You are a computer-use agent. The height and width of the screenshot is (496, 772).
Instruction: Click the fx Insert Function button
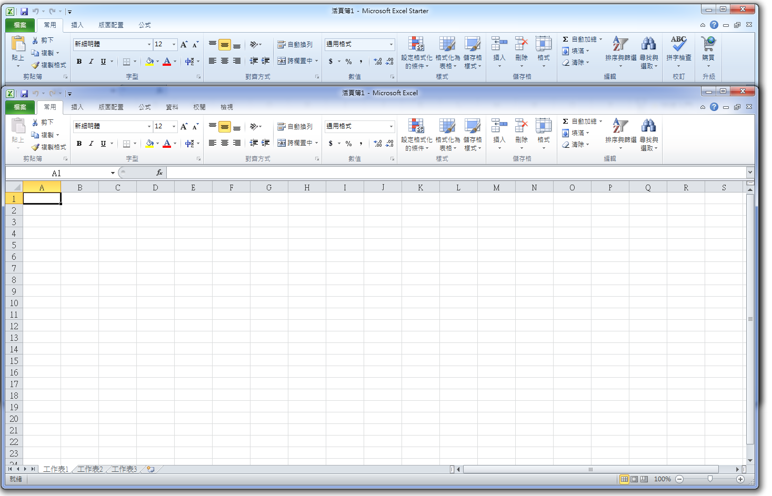click(x=159, y=173)
